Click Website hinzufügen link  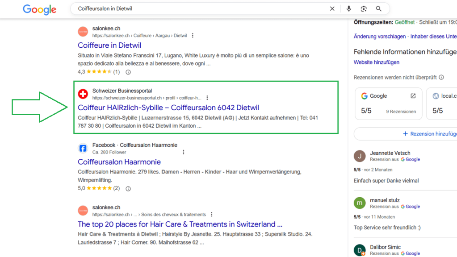[x=376, y=62]
